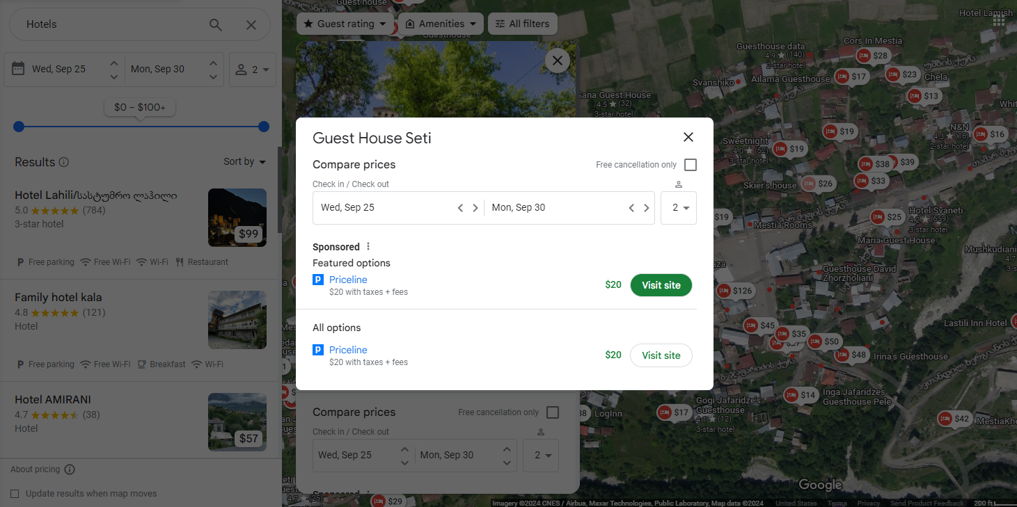The width and height of the screenshot is (1017, 507).
Task: Click the About pricing info icon
Action: coord(70,469)
